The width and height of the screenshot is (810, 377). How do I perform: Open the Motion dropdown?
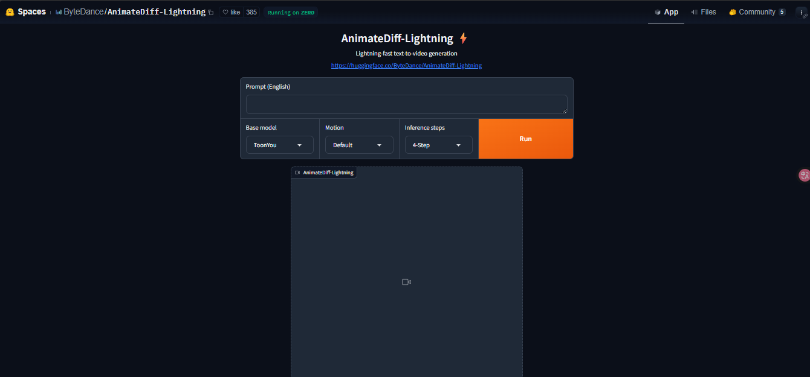point(359,145)
